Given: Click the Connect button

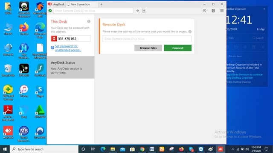Looking at the screenshot, I should point(177,48).
